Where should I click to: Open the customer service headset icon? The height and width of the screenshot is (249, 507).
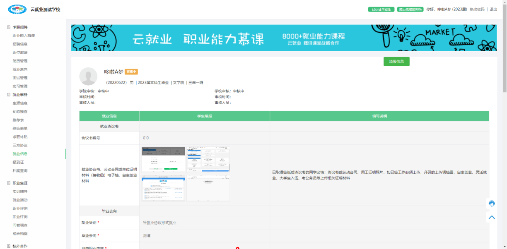pyautogui.click(x=492, y=203)
